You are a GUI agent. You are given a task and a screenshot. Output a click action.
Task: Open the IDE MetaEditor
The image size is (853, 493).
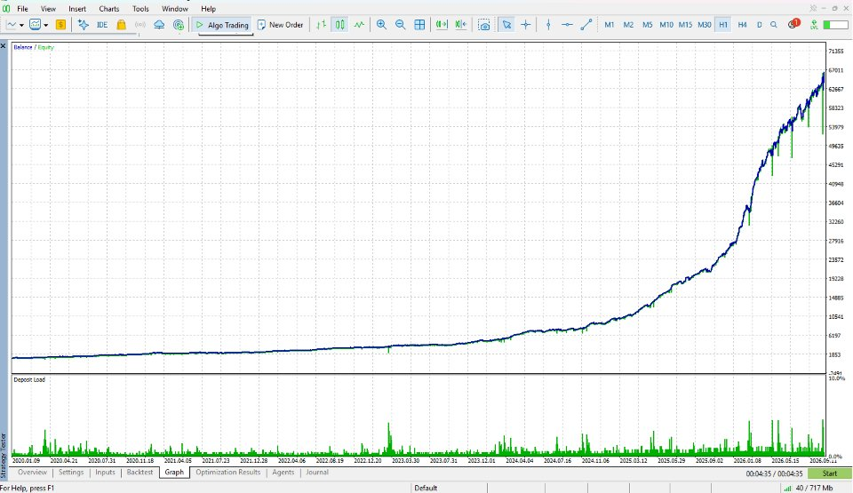pos(101,25)
